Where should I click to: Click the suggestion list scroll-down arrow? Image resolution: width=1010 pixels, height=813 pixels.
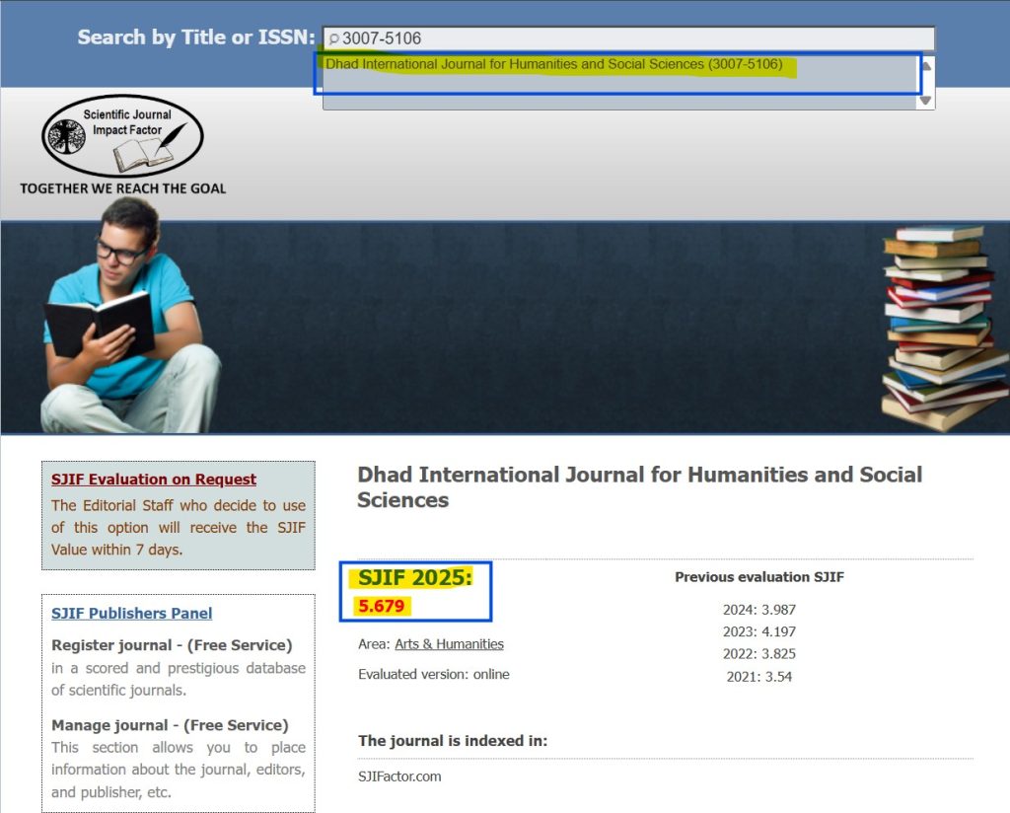(x=926, y=100)
